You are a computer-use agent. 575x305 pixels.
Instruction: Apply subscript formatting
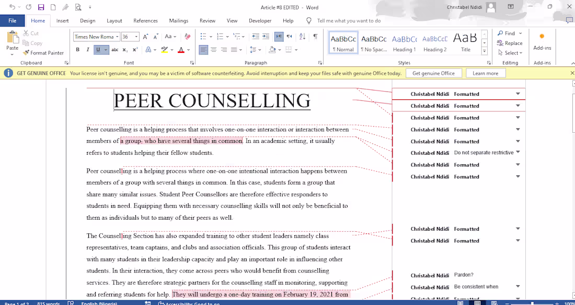pyautogui.click(x=125, y=49)
